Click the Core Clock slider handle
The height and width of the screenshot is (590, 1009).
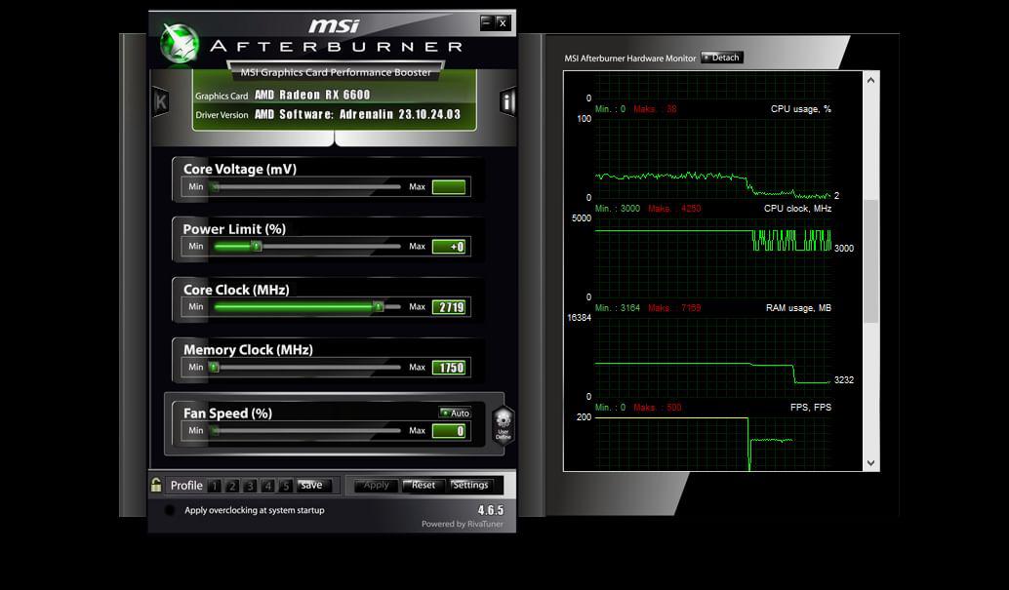pos(379,307)
